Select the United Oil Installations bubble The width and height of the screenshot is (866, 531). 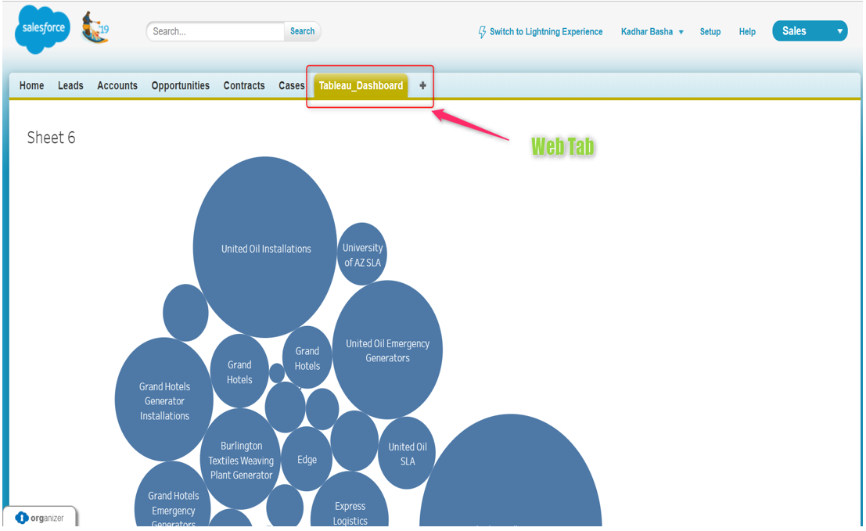[264, 249]
